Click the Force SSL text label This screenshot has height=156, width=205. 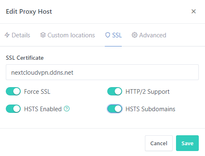point(37,92)
